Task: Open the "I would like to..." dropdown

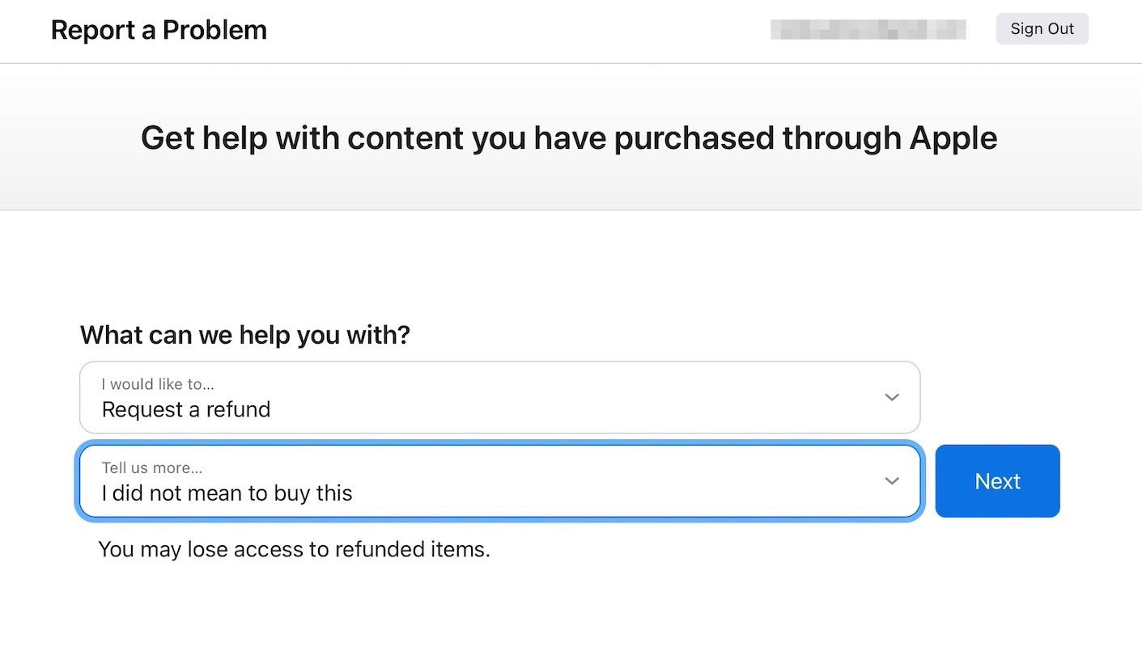Action: point(499,397)
